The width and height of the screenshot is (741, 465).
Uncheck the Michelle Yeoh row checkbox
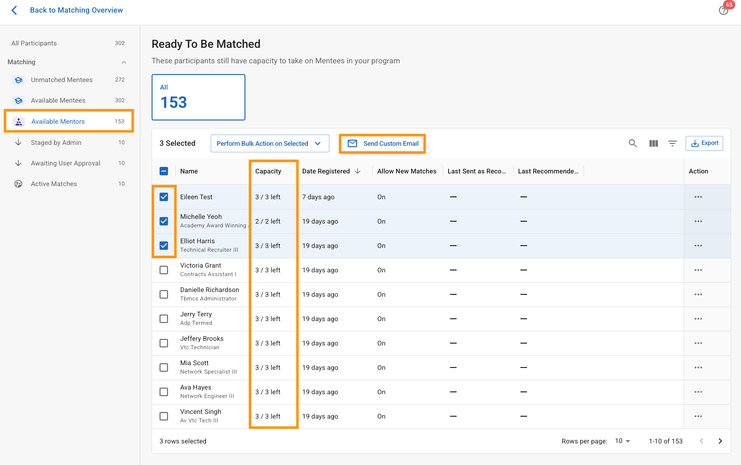(x=164, y=221)
